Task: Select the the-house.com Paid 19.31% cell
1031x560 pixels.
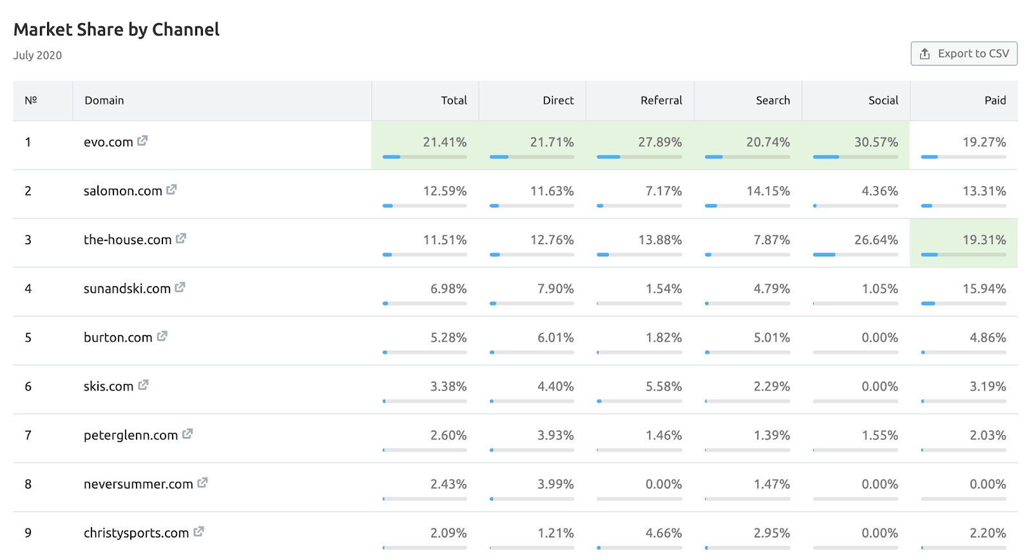Action: coord(963,242)
